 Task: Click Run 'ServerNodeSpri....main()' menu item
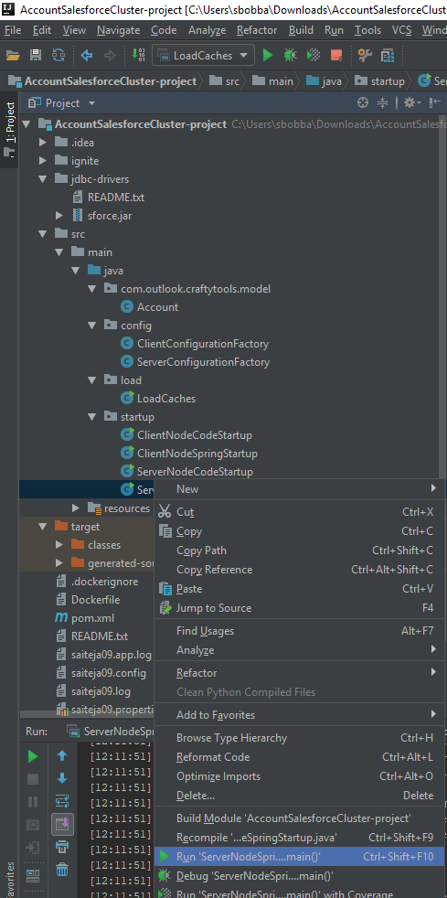[x=299, y=857]
